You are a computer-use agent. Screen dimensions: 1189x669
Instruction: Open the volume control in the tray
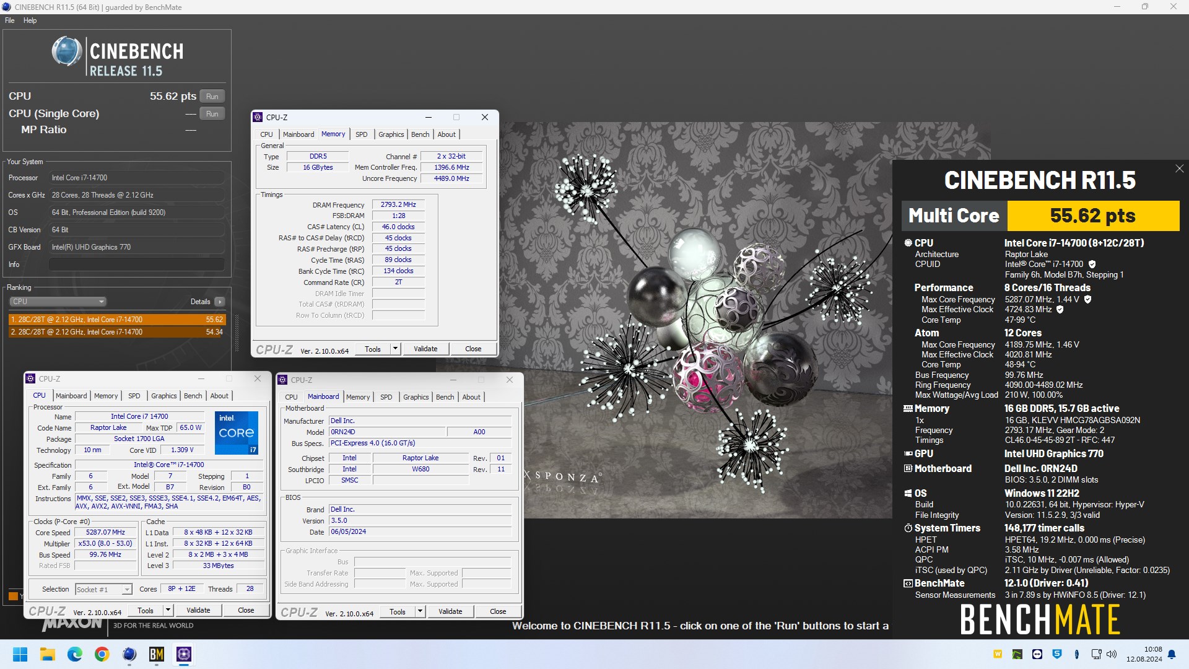coord(1112,654)
